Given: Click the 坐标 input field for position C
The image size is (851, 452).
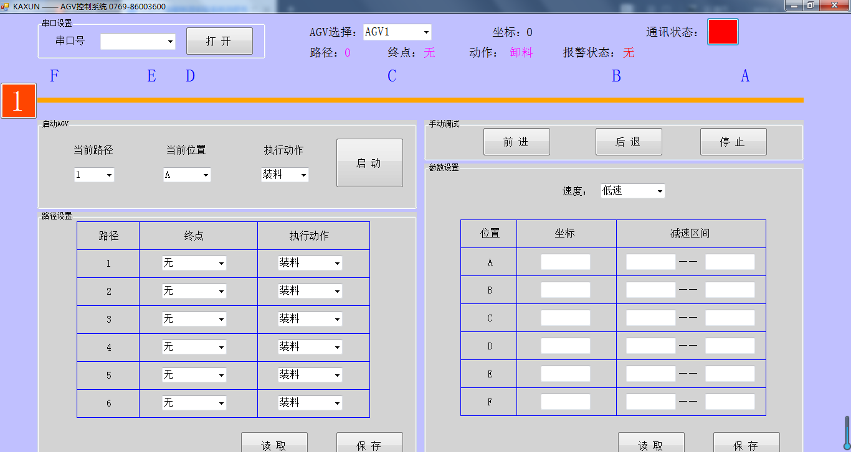Looking at the screenshot, I should (x=566, y=318).
